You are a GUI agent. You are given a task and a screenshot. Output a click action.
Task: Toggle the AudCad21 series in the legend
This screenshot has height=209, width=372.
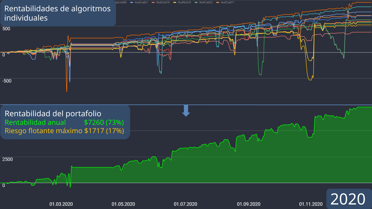[x=139, y=2]
